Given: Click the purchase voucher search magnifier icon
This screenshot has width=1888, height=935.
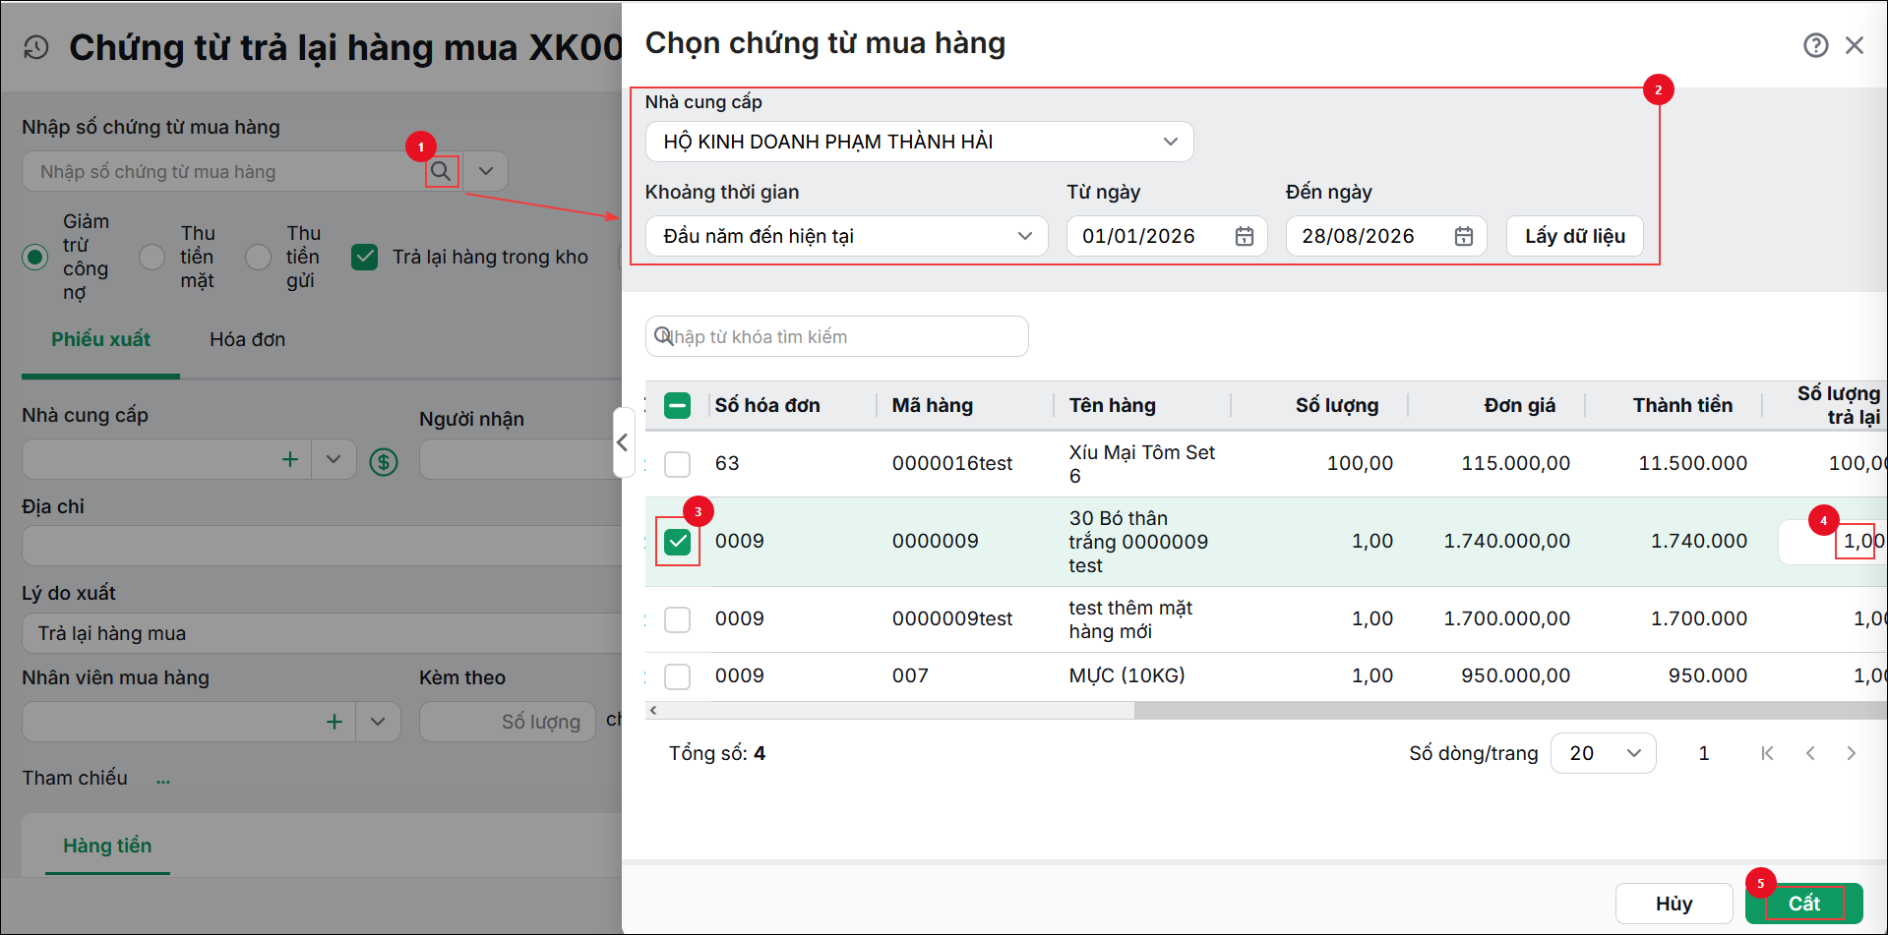Looking at the screenshot, I should point(442,171).
